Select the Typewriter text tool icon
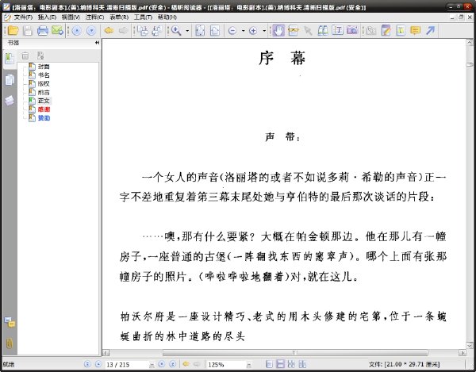The height and width of the screenshot is (372, 476). point(338,31)
